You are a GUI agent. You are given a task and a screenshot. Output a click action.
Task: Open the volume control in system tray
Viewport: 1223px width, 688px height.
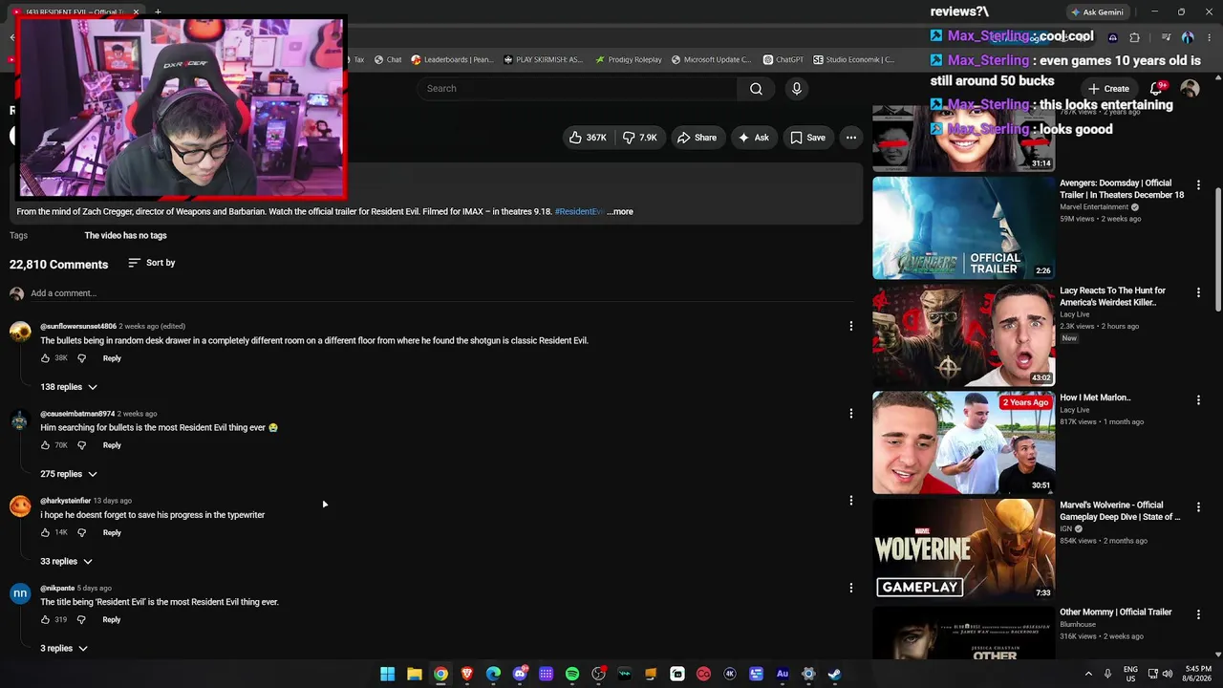pyautogui.click(x=1168, y=674)
